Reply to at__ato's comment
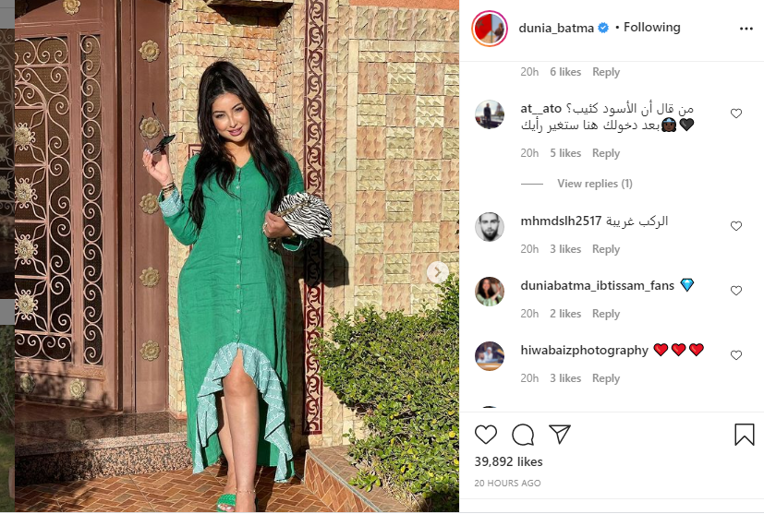 point(606,153)
